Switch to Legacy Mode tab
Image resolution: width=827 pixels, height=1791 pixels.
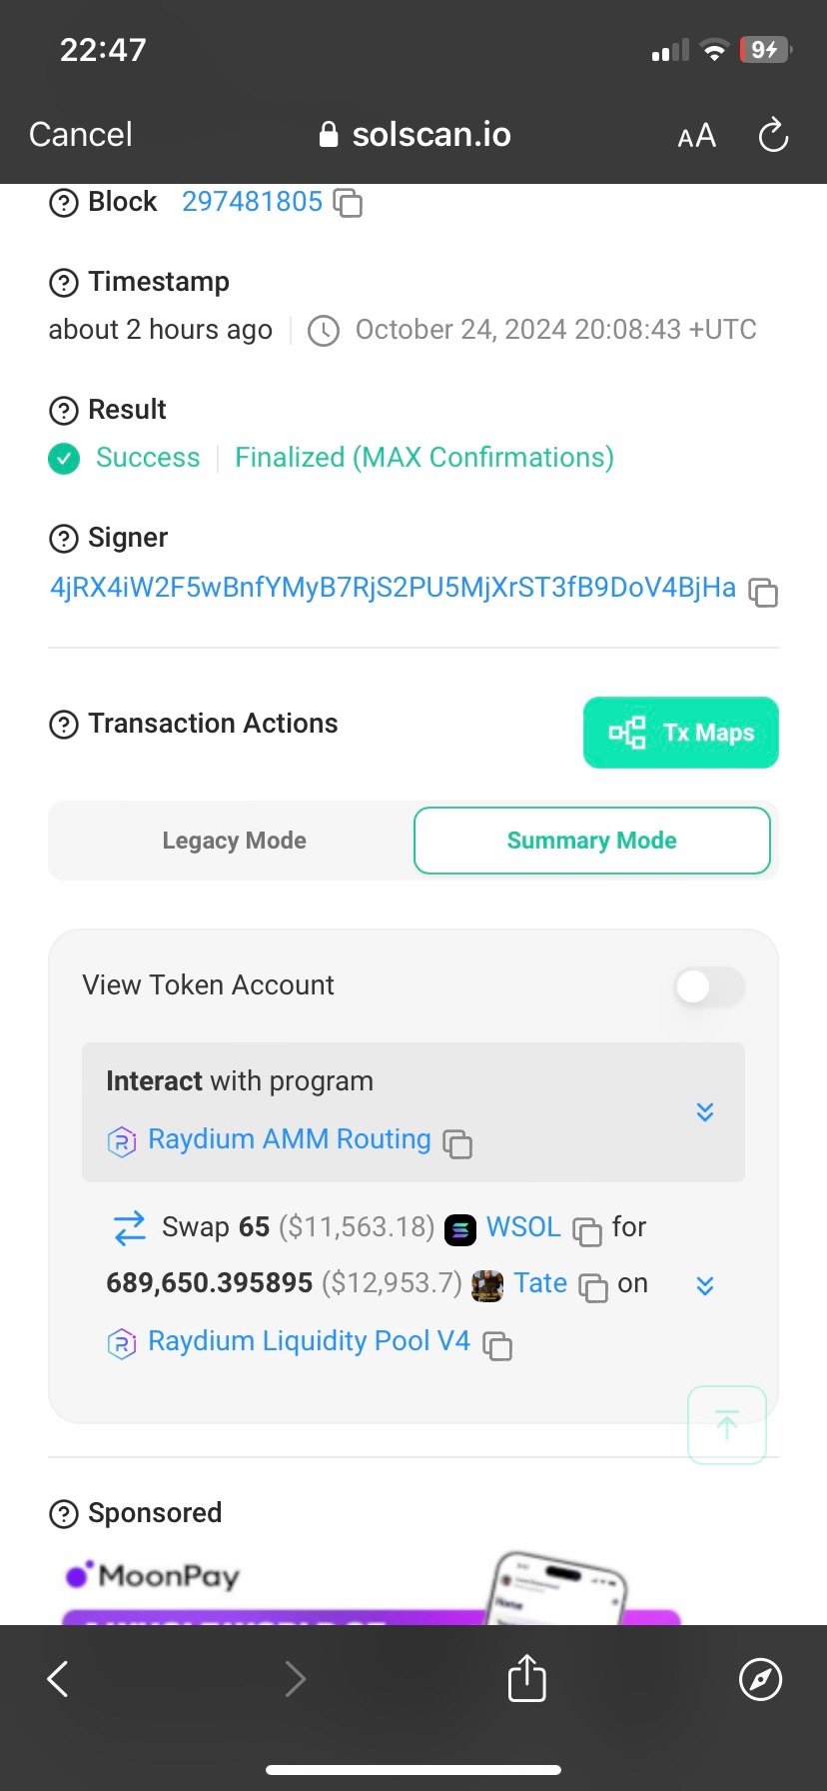234,841
